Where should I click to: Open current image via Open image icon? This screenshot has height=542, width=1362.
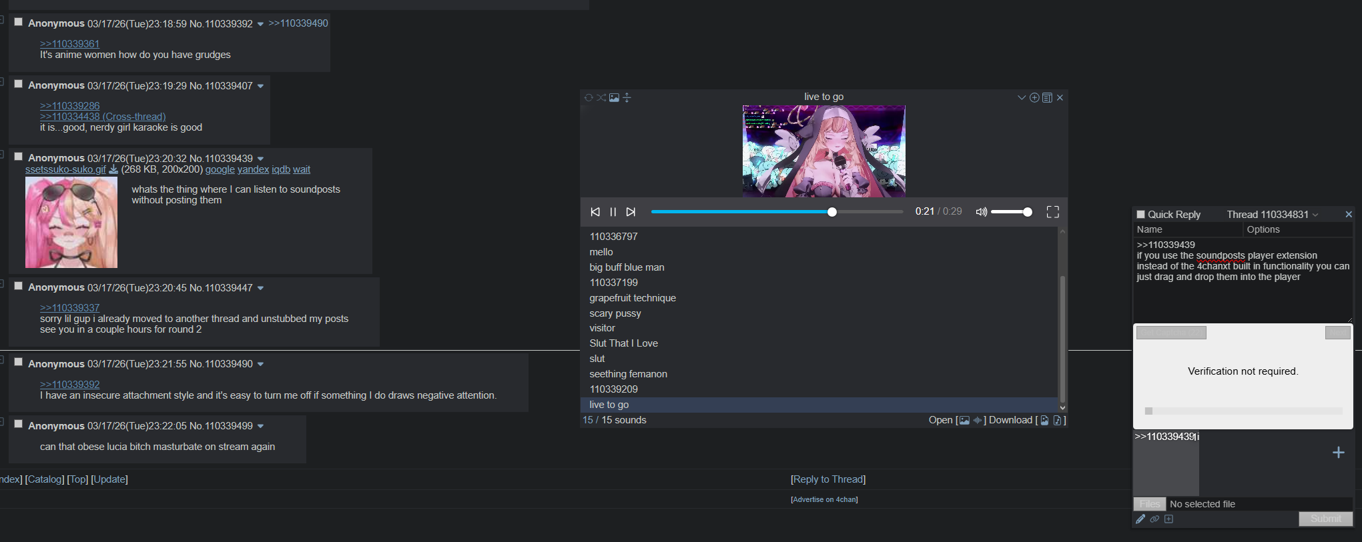[x=964, y=420]
